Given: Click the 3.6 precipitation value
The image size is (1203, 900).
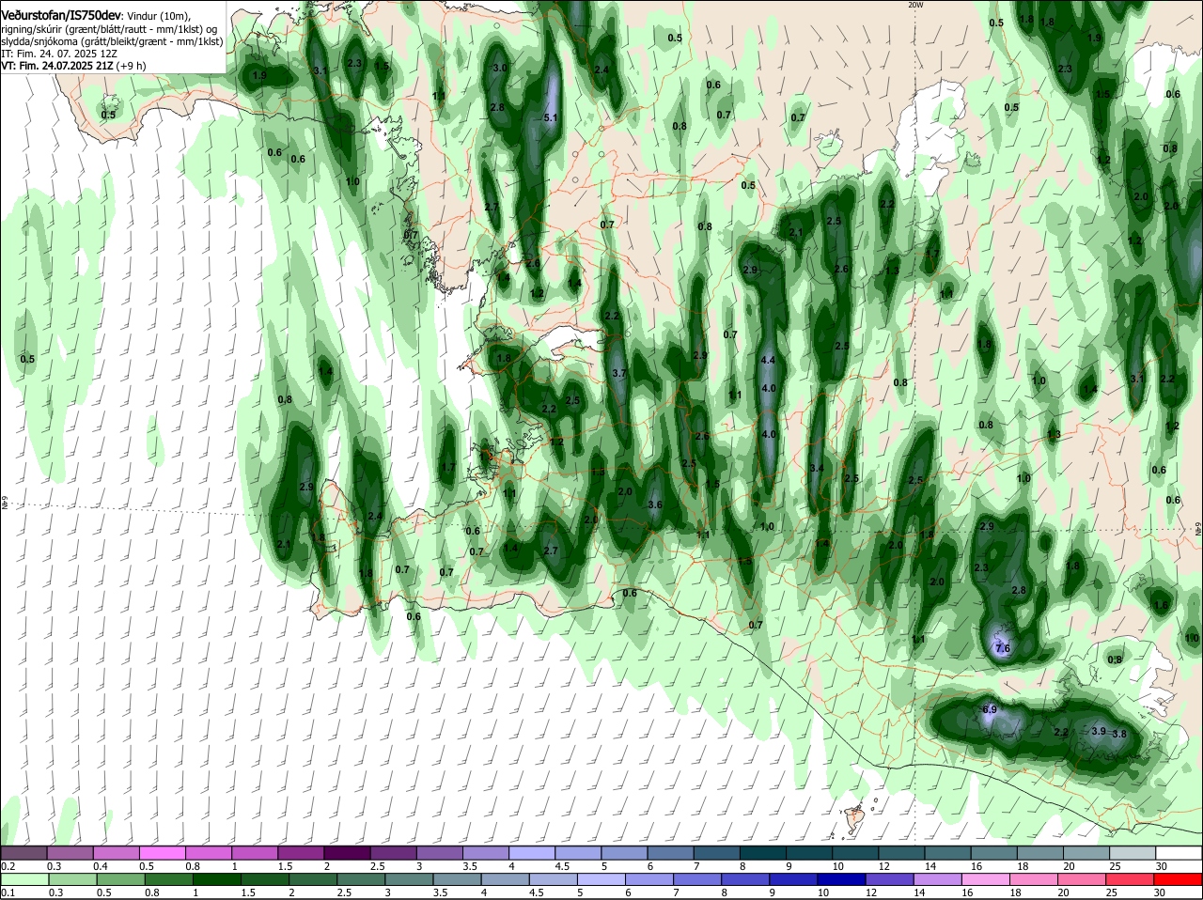Looking at the screenshot, I should point(655,504).
